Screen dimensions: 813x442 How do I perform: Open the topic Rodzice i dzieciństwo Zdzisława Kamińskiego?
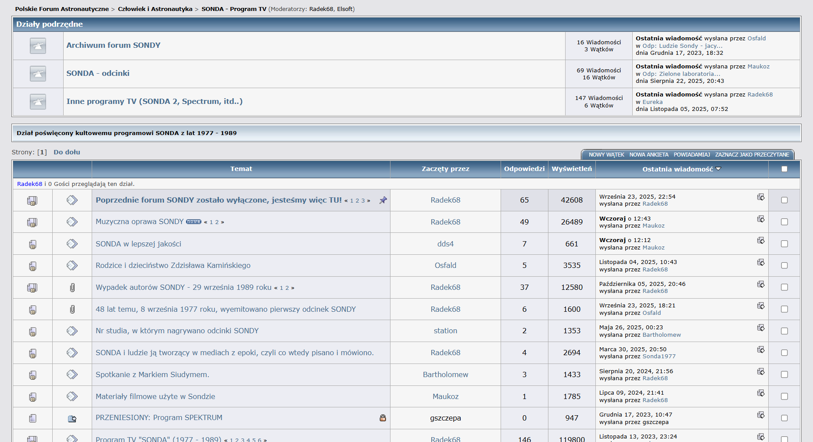pos(173,265)
